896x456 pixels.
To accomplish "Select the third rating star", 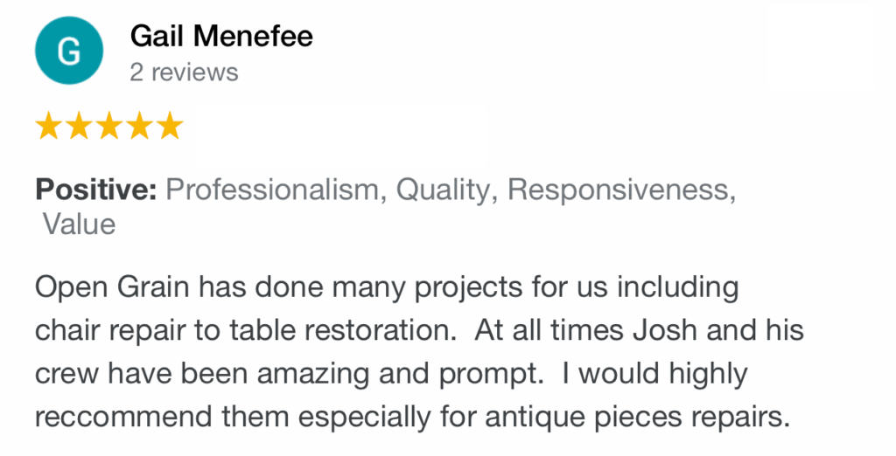I will pyautogui.click(x=109, y=126).
